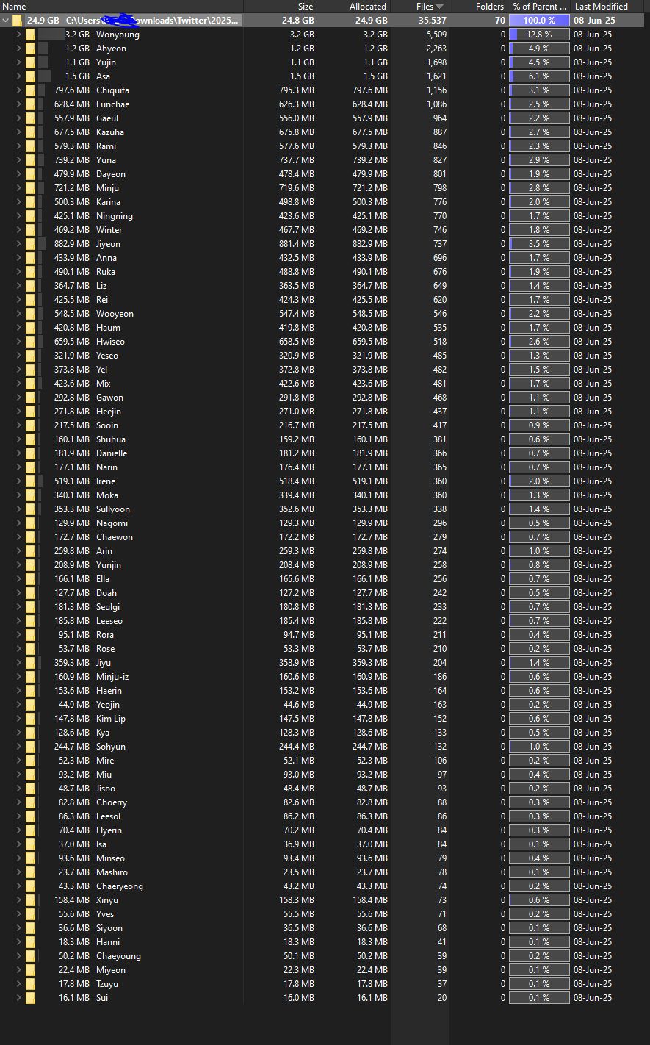Screen dimensions: 650x1045
Task: Expand the Tzuyu folder
Action: (x=19, y=984)
